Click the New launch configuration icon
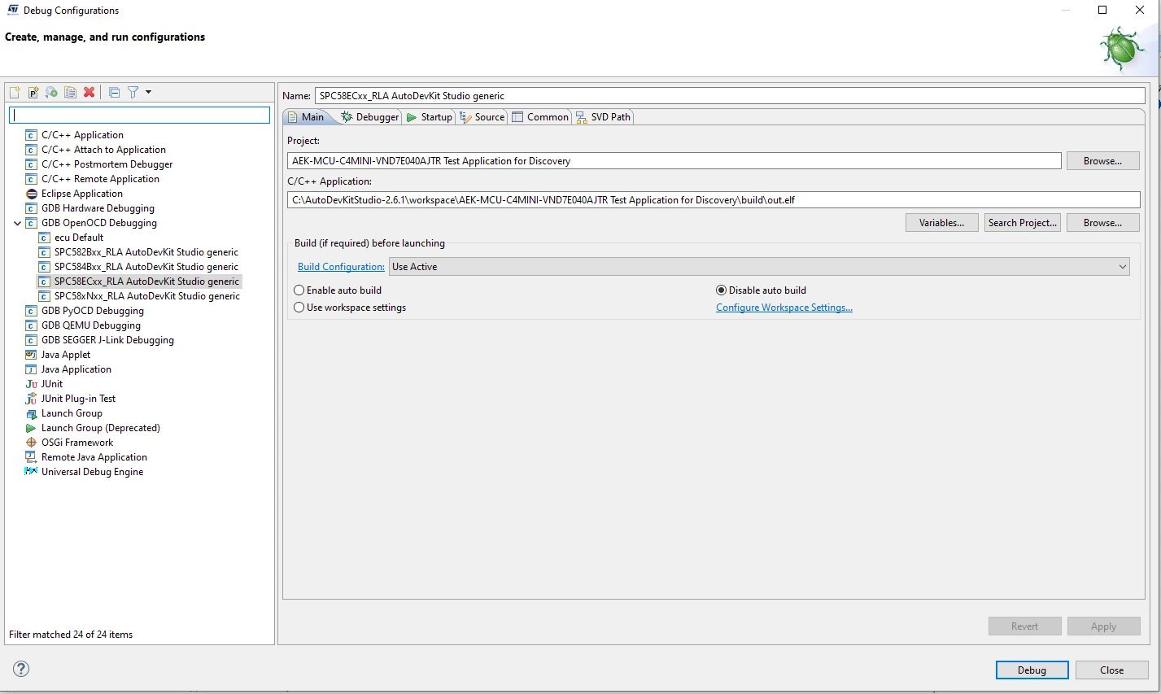The height and width of the screenshot is (694, 1161). pos(15,93)
